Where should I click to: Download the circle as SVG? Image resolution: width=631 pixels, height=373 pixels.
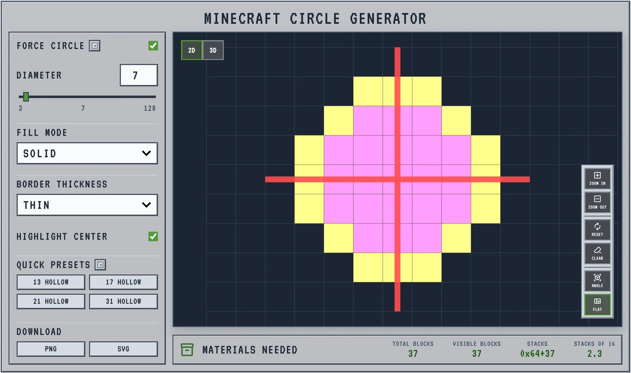pyautogui.click(x=123, y=349)
